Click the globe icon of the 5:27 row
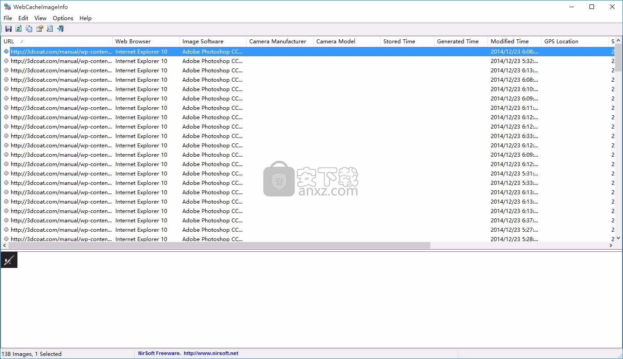This screenshot has width=623, height=359. coord(6,230)
